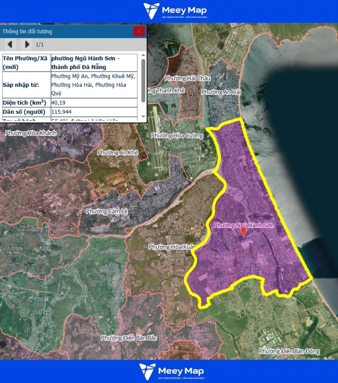Close the Thông tin đối tượng panel
The image size is (338, 383).
139,31
